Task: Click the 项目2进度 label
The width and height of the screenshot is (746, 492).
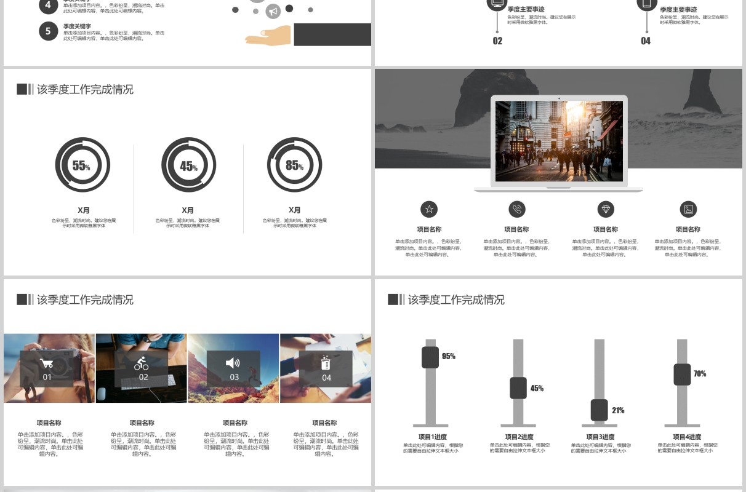Action: tap(519, 437)
